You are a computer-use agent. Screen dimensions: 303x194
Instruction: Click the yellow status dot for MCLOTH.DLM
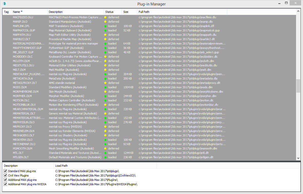click(x=105, y=61)
